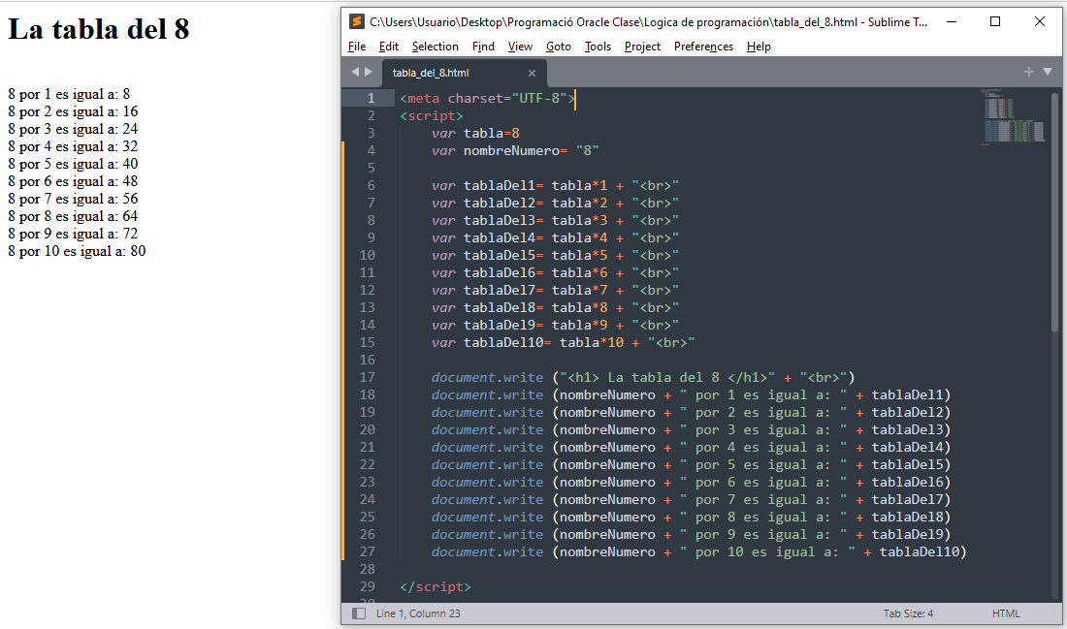Click 'La tabla del 8' heading in browser
Screen dimensions: 1067x629
[x=99, y=29]
